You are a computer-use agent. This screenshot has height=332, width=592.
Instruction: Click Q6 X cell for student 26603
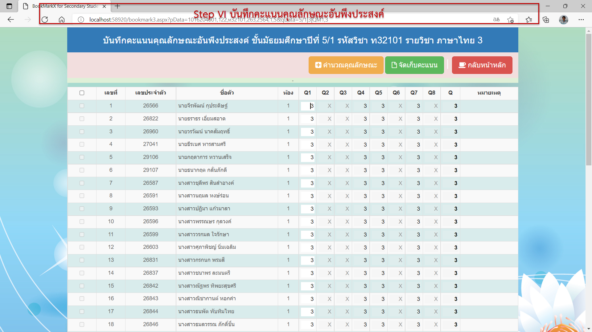coord(397,248)
